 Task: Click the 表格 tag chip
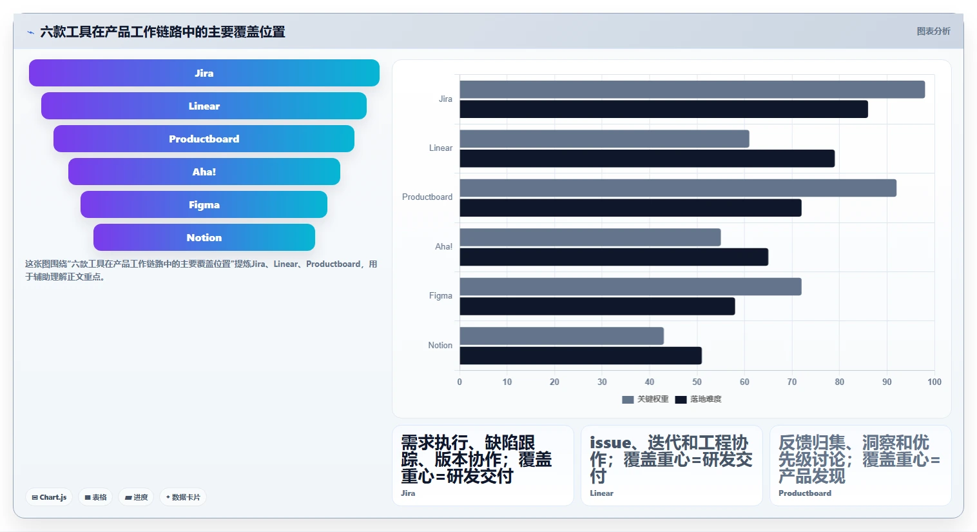(95, 497)
